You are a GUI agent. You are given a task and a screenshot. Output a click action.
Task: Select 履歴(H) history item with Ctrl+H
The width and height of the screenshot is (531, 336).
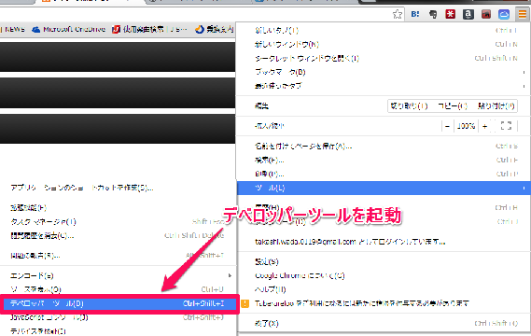coord(384,207)
